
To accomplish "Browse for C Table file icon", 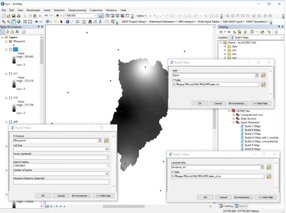I will coord(269,176).
